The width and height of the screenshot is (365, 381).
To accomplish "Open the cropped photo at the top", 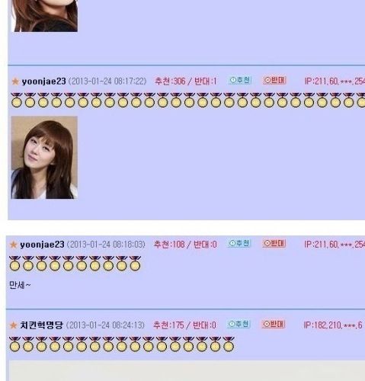I will click(x=44, y=16).
